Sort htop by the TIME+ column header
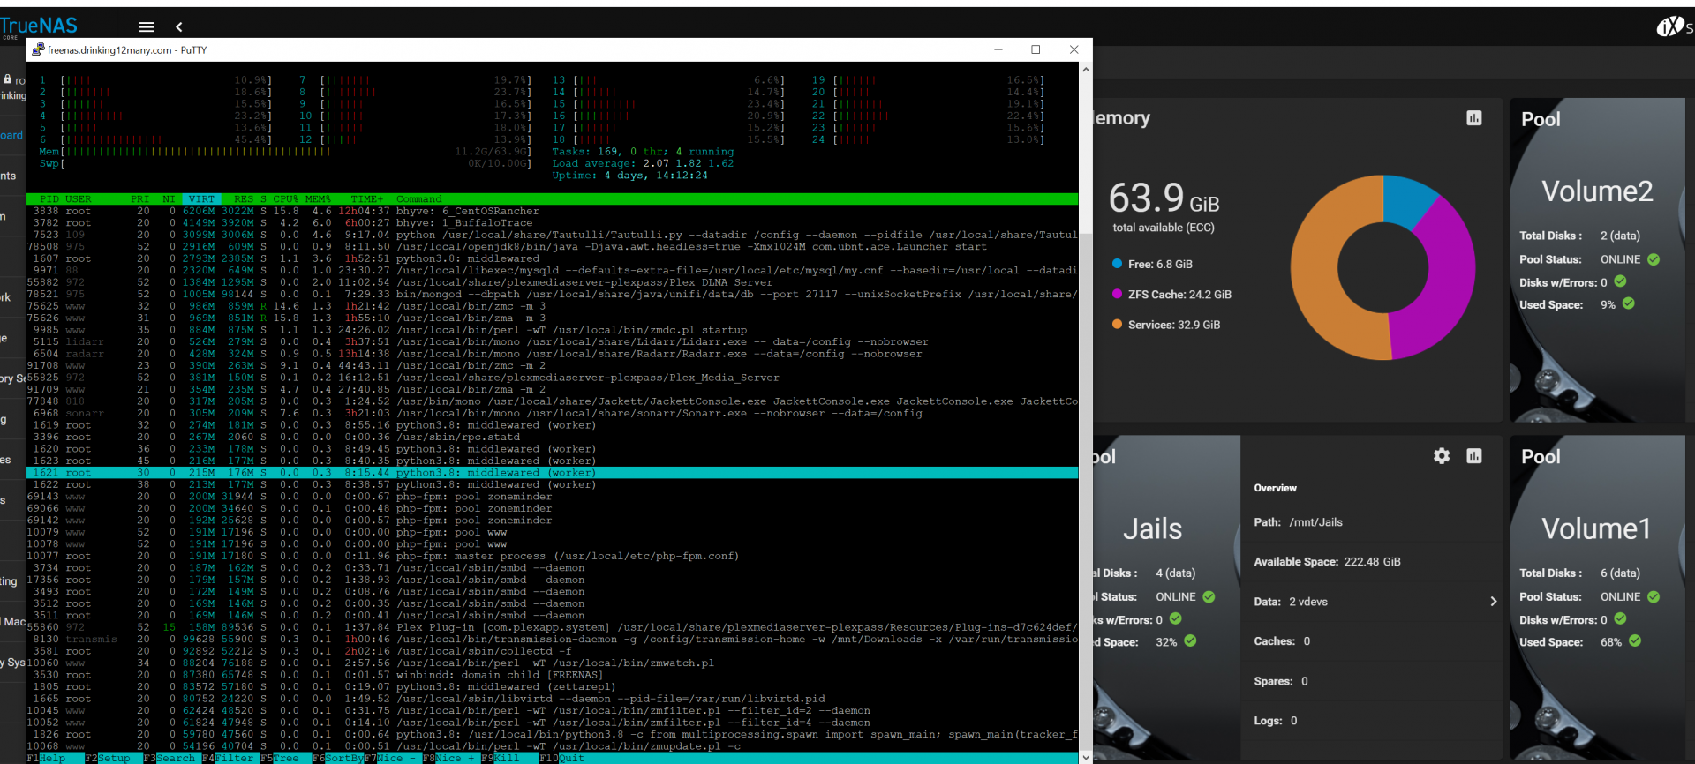This screenshot has height=764, width=1695. point(366,199)
